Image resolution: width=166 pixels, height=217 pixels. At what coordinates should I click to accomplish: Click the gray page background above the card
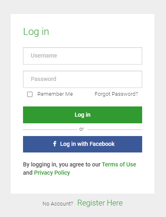[x=83, y=7]
